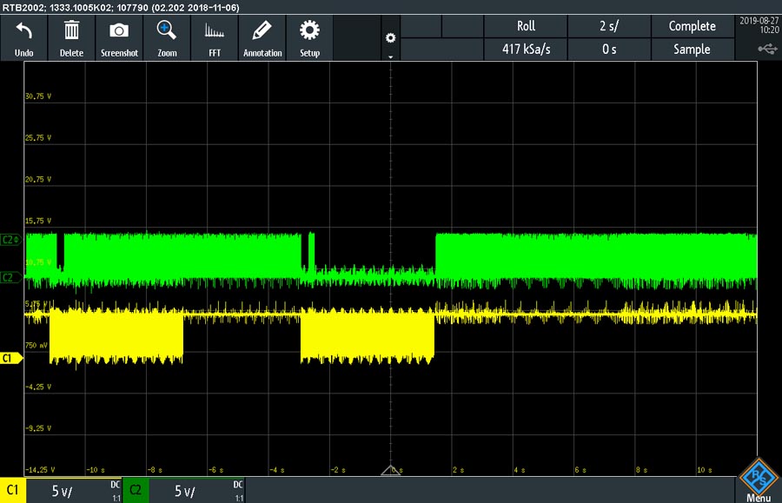Click the 417 kSa/s sample rate field
Viewport: 782px width, 503px height.
pos(526,49)
